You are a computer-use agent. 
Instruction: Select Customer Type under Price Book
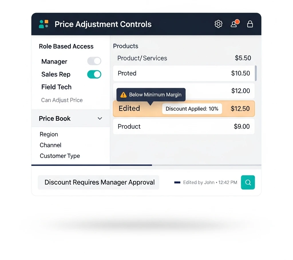(x=60, y=156)
